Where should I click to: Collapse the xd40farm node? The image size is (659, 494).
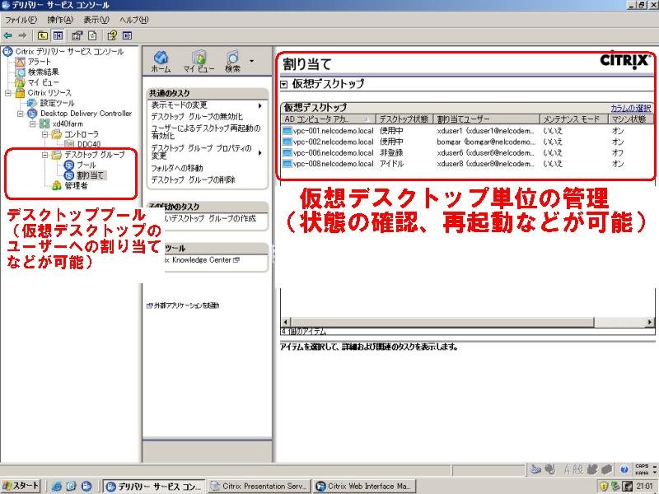pos(32,124)
